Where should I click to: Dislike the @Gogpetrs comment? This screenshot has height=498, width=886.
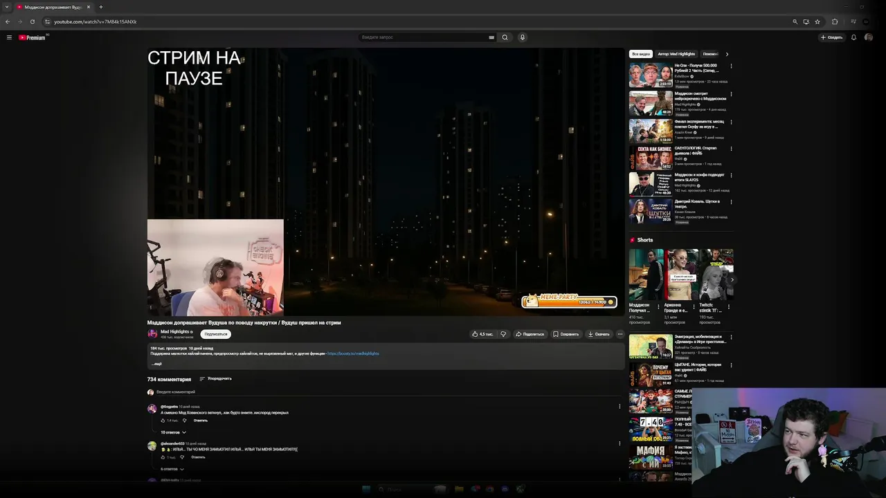tap(184, 421)
